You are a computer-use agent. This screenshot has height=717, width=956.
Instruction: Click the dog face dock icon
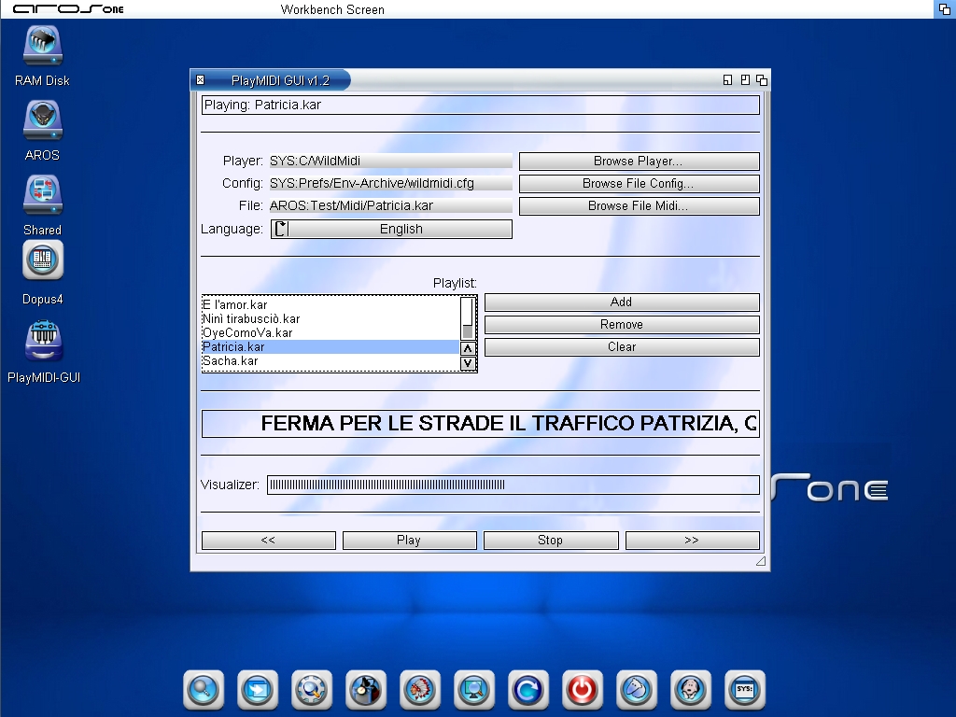pyautogui.click(x=690, y=690)
